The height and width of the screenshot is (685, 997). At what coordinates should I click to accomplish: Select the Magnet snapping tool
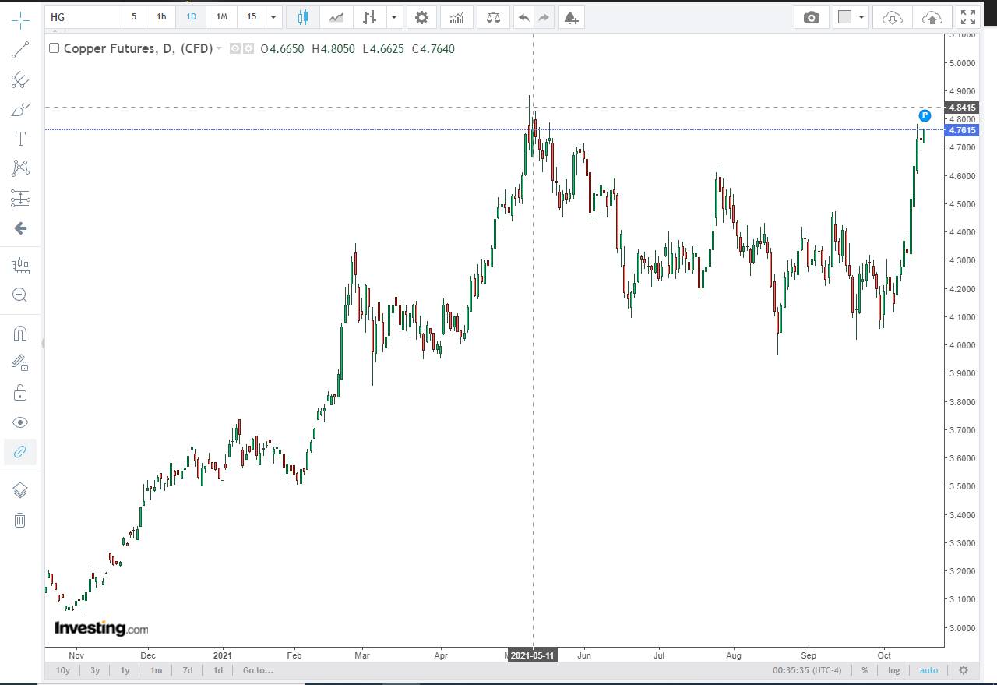(x=19, y=333)
